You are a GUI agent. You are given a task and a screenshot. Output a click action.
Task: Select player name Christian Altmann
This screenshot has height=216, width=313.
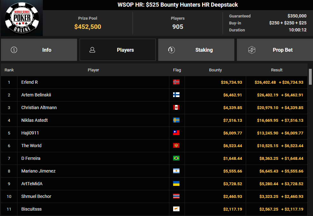tap(39, 108)
